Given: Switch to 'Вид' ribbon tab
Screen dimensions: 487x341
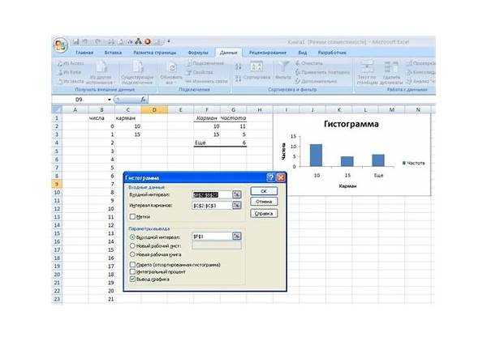Looking at the screenshot, I should pyautogui.click(x=303, y=53).
